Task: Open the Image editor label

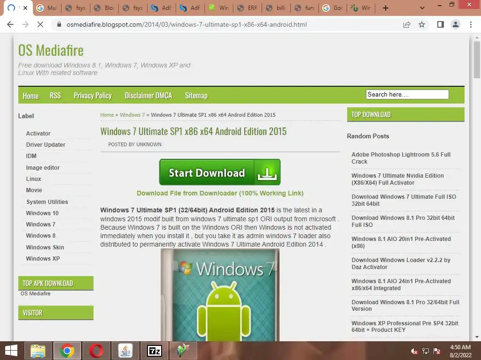Action: 43,167
